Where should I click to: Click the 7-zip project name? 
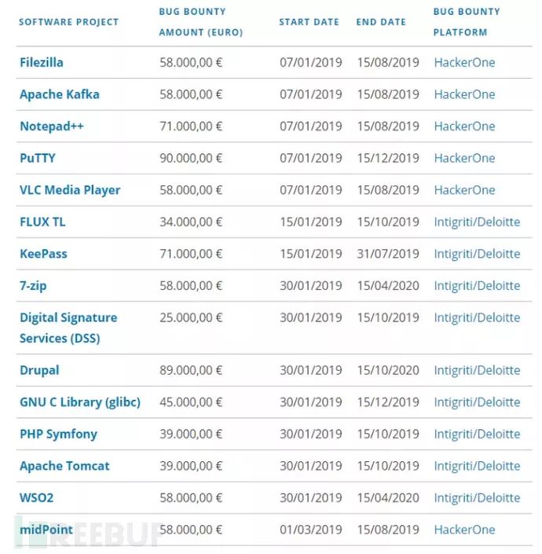point(33,285)
